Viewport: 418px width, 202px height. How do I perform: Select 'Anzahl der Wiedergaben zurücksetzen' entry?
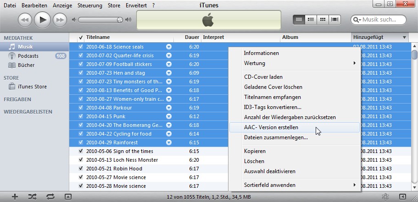tap(295, 117)
